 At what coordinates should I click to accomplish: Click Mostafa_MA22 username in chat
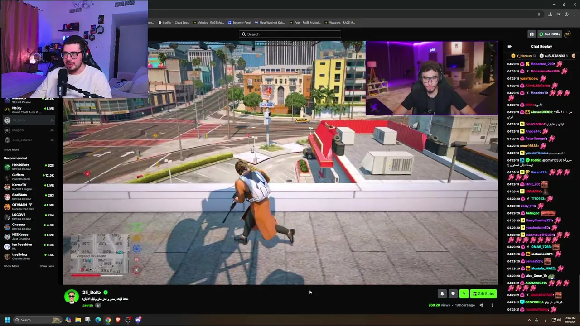click(x=542, y=268)
